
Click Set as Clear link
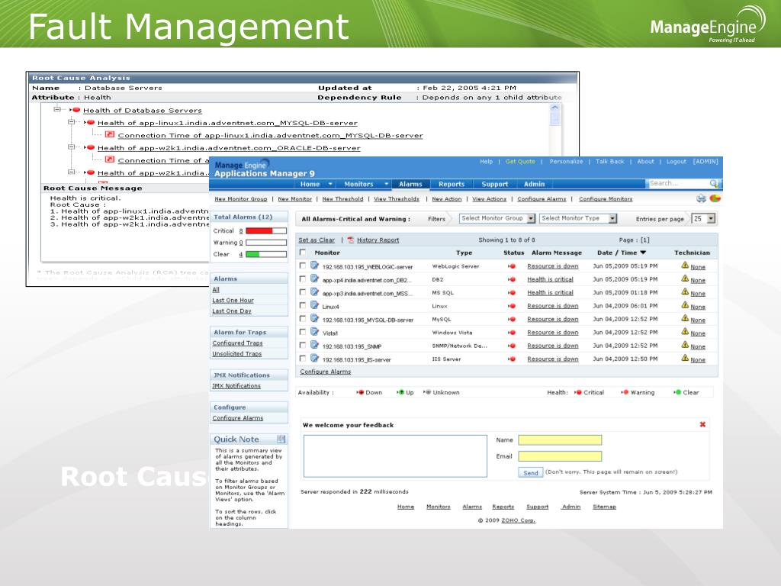point(317,240)
